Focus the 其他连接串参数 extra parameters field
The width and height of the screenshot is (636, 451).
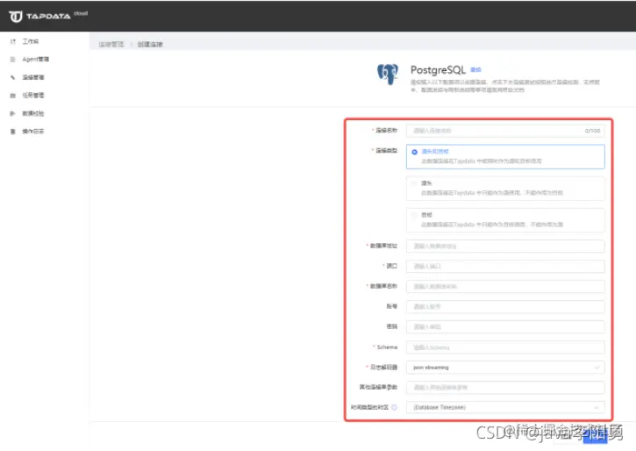(x=505, y=387)
